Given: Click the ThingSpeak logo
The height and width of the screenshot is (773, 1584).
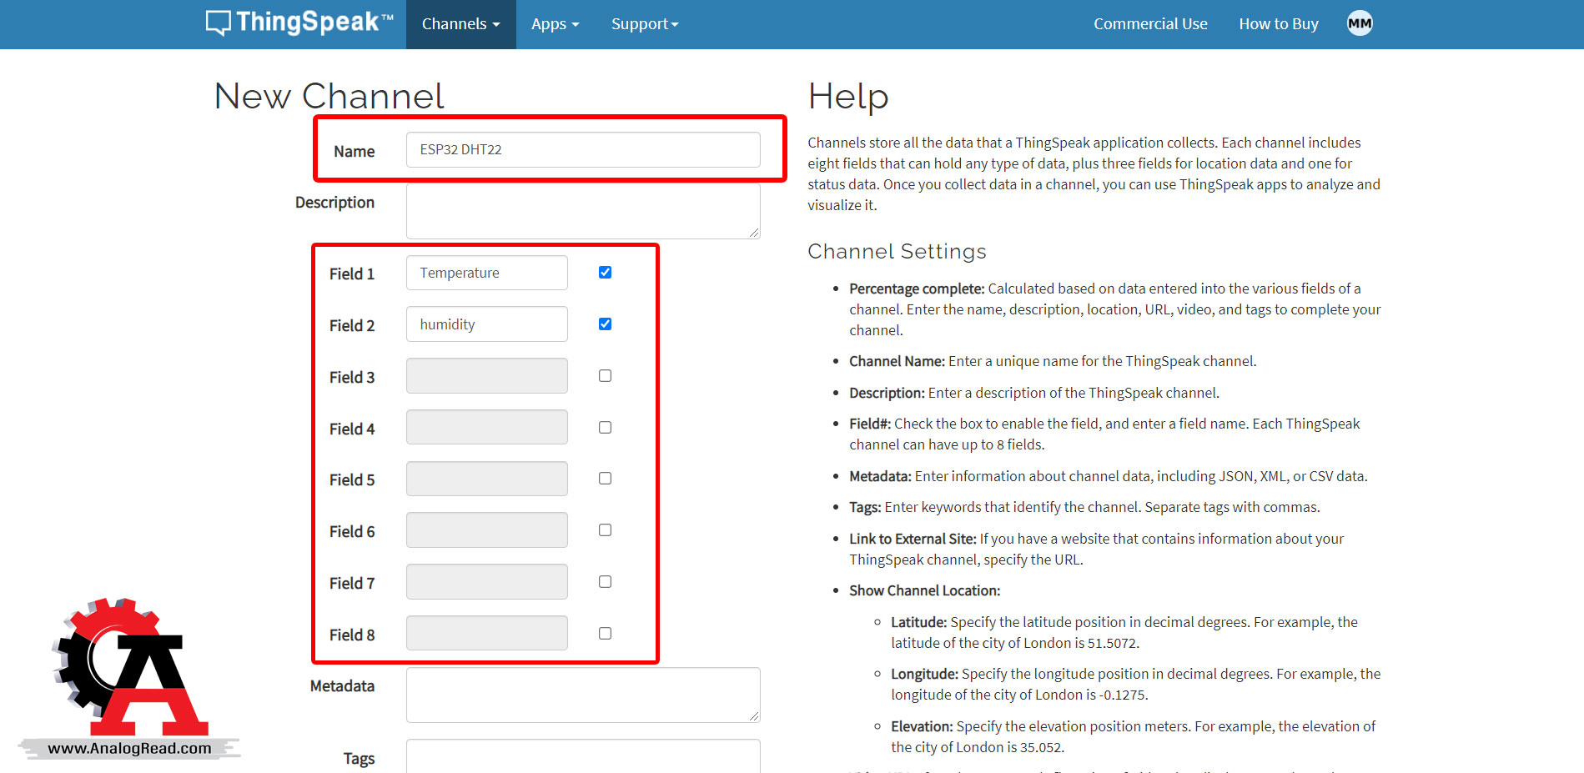Looking at the screenshot, I should pos(299,23).
